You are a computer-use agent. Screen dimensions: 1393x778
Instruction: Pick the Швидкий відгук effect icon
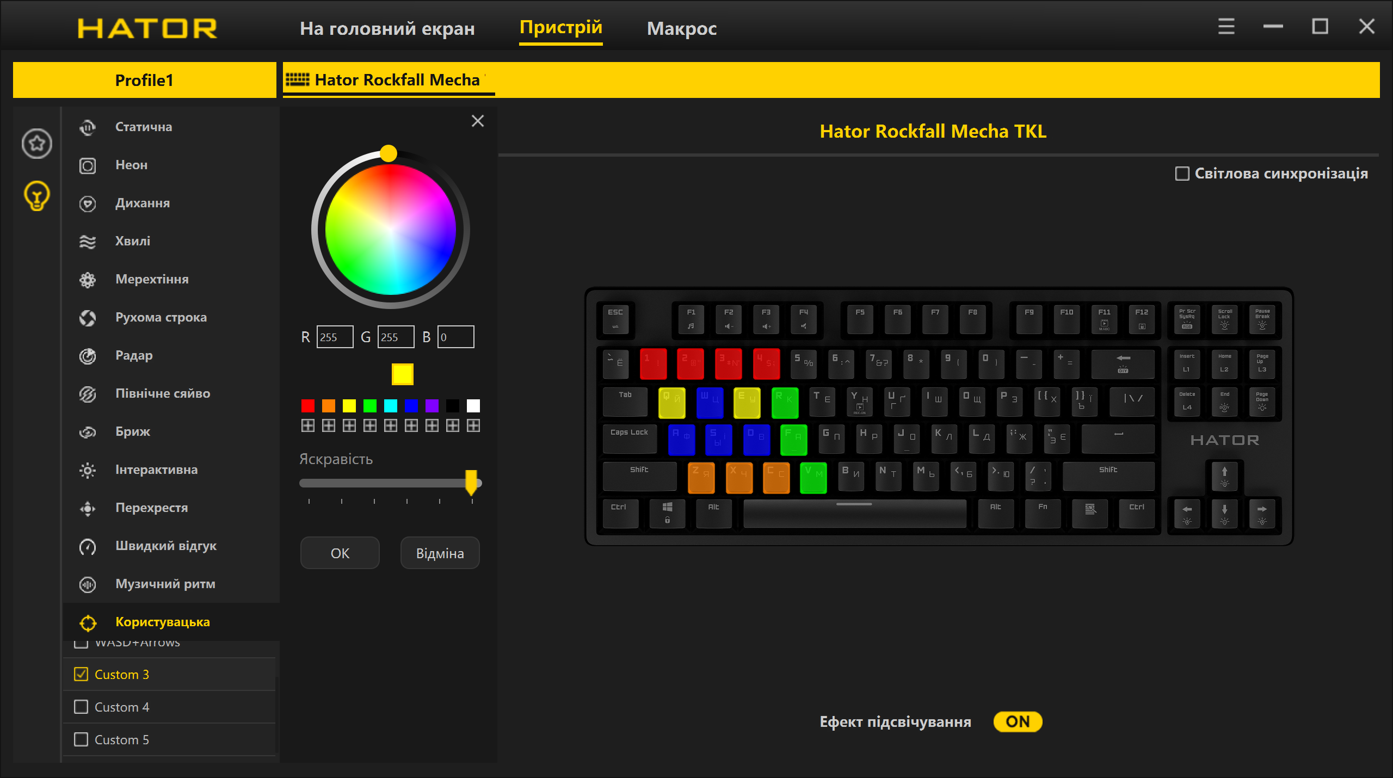pos(88,546)
